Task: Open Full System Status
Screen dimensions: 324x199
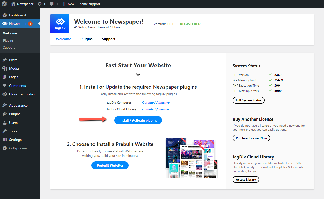Action: (x=249, y=100)
